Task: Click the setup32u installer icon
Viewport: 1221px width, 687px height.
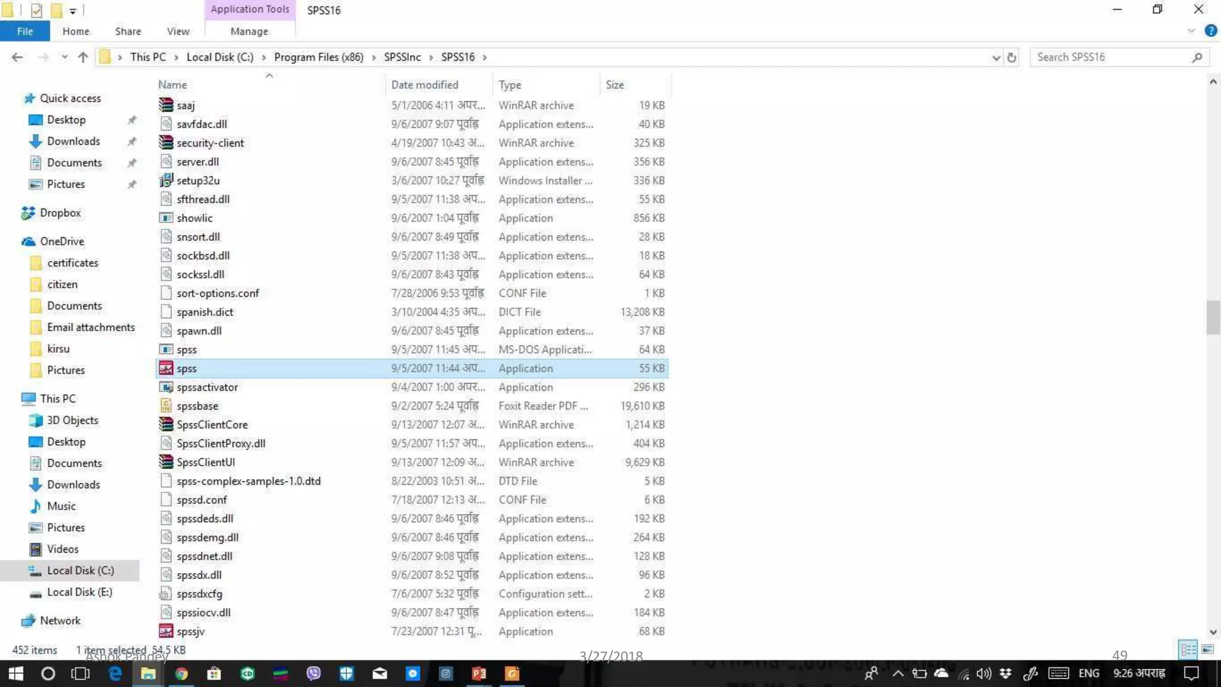Action: [166, 181]
